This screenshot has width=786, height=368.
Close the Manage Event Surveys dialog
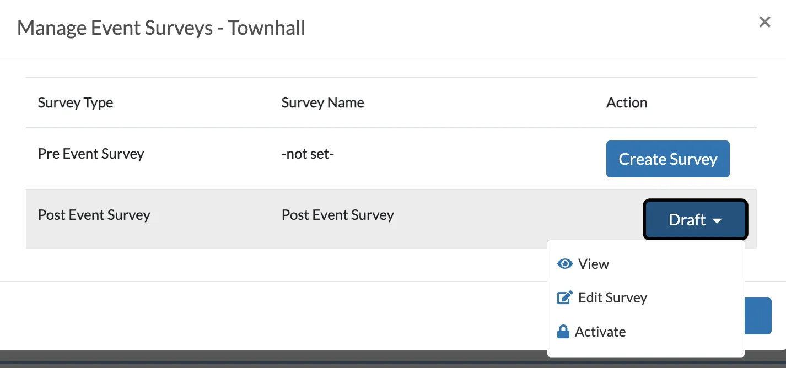tap(765, 22)
